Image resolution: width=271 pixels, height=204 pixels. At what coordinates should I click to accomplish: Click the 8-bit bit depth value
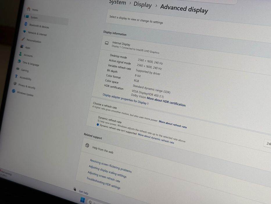(138, 75)
